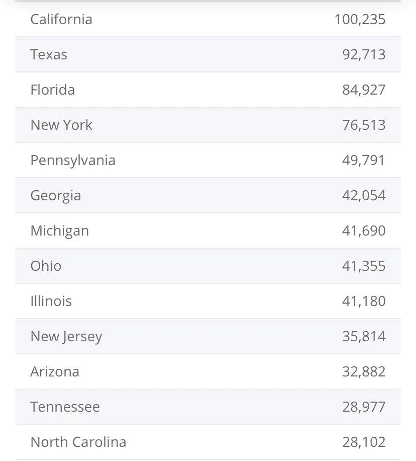Click the value 49,791
The height and width of the screenshot is (461, 416).
click(364, 161)
